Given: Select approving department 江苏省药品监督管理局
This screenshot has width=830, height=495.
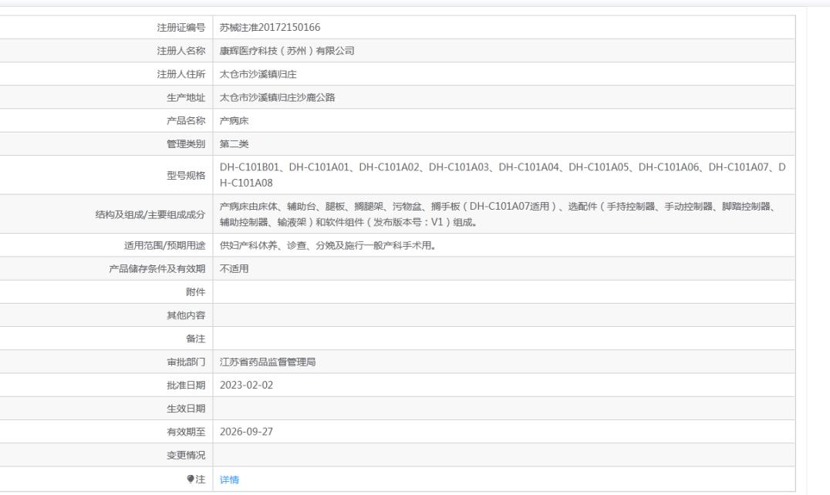Looking at the screenshot, I should pos(268,362).
